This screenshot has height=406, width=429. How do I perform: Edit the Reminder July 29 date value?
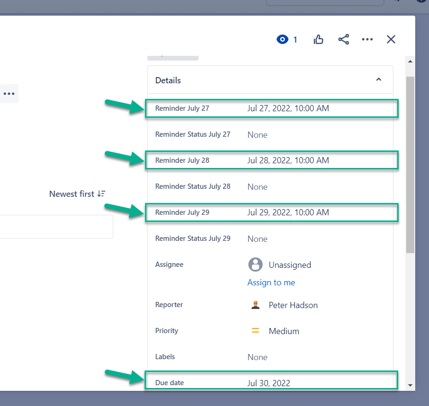[288, 212]
